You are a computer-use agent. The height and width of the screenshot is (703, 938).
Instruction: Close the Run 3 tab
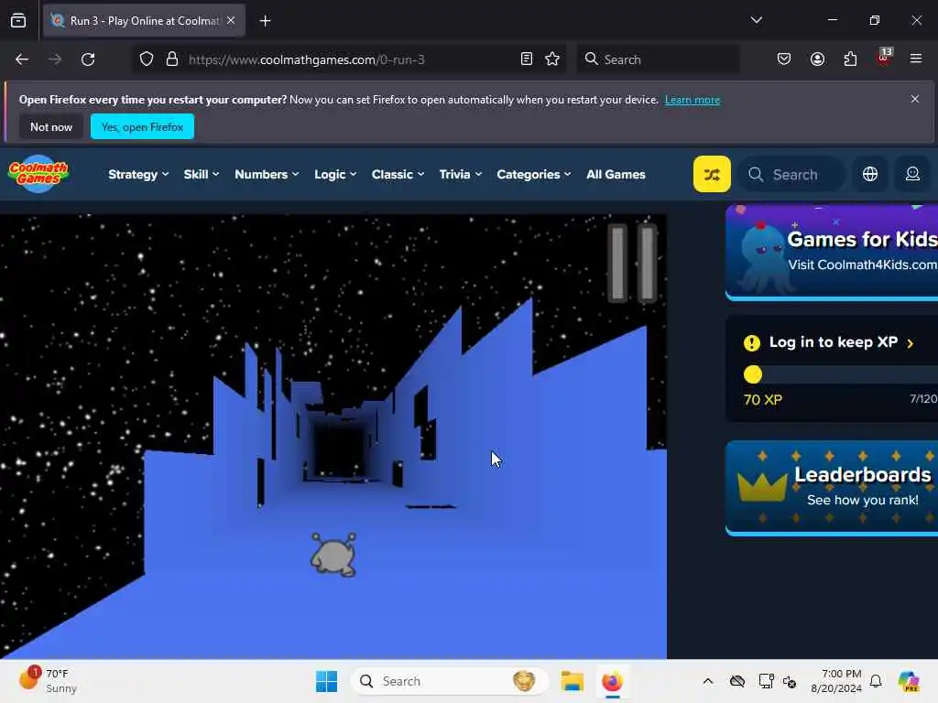[231, 20]
